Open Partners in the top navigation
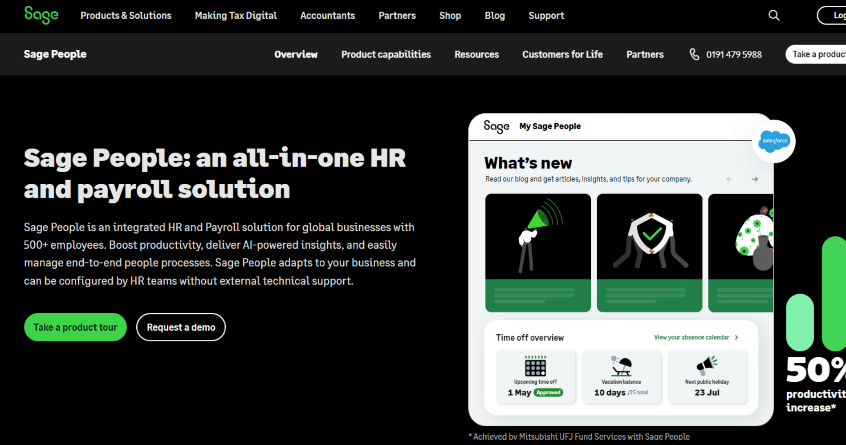 tap(397, 16)
